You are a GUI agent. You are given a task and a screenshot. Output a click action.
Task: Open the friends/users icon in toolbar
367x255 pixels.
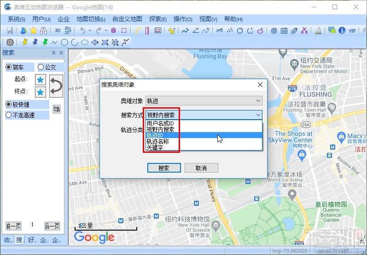click(23, 30)
